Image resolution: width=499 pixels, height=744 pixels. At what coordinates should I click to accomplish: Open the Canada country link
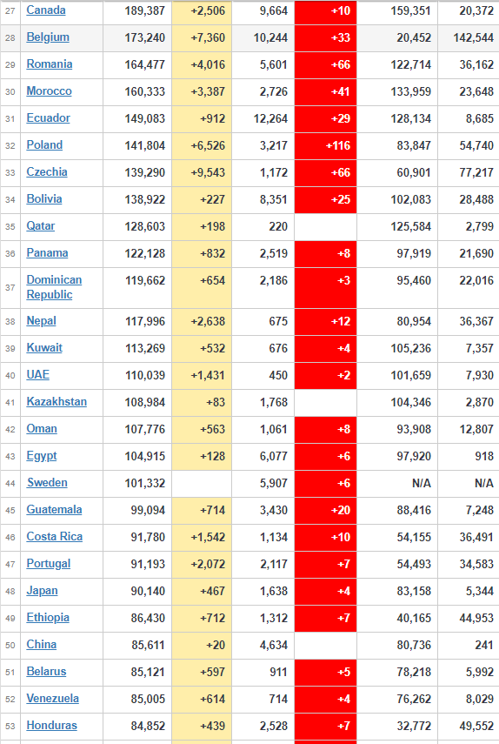coord(46,10)
